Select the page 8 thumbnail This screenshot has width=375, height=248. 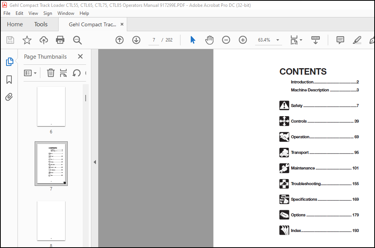[51, 221]
